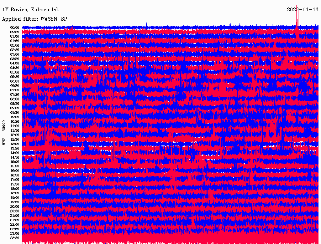Select the 06:00 time label
Image resolution: width=321 pixels, height=244 pixels.
coord(15,81)
